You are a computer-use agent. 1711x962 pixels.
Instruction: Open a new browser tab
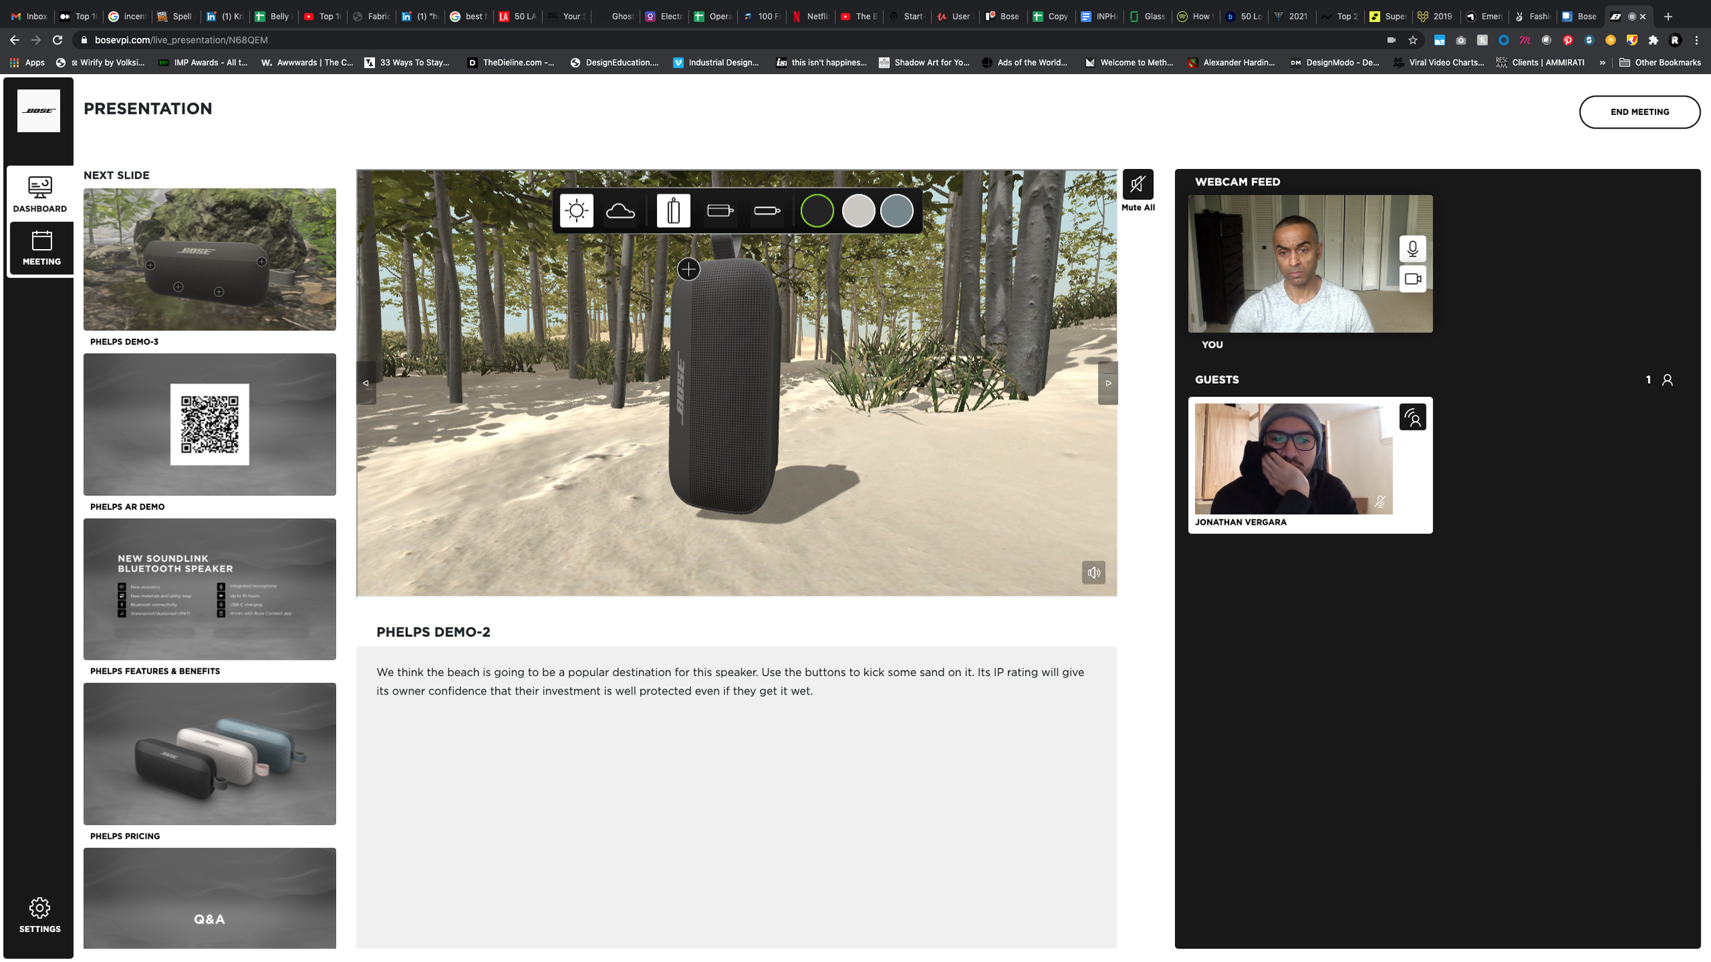click(x=1668, y=16)
